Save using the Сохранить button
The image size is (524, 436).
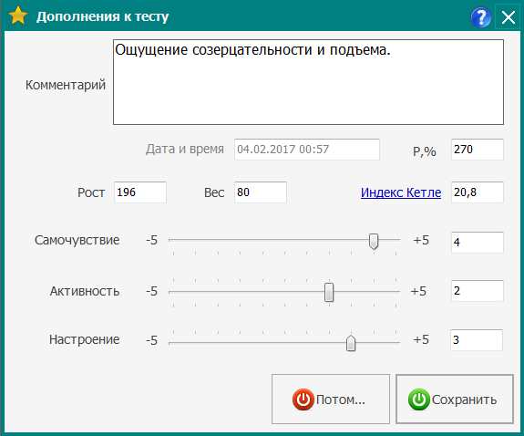click(x=455, y=399)
